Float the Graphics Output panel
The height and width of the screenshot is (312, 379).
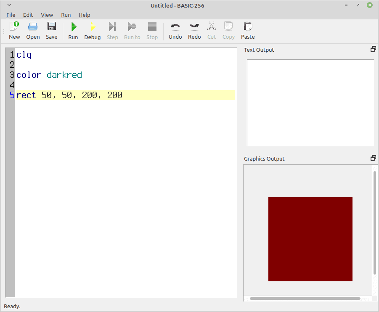pyautogui.click(x=373, y=158)
